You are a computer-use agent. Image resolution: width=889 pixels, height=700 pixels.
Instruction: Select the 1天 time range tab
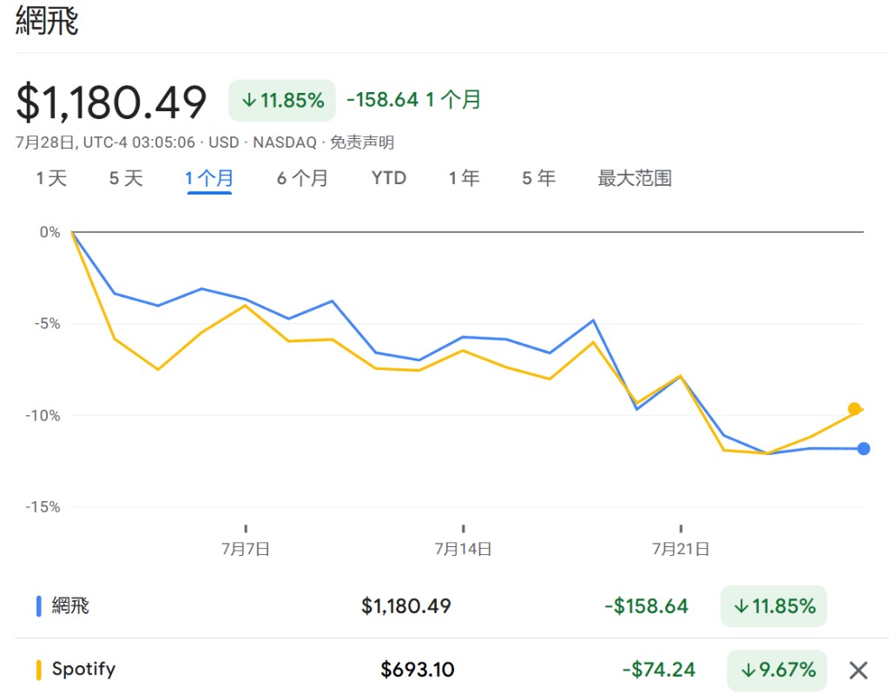[x=51, y=178]
